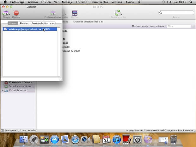The height and width of the screenshot is (147, 196).
Task: Click the Time Machine menu bar icon
Action: (x=163, y=2)
